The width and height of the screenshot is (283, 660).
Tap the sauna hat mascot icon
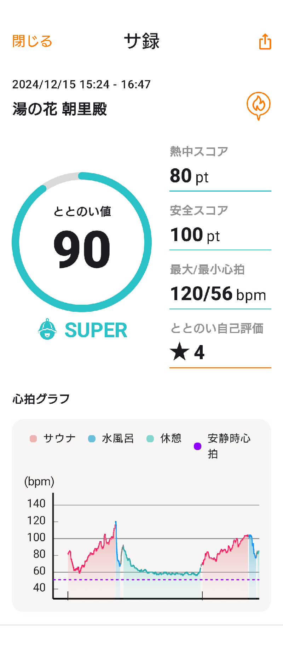47,329
